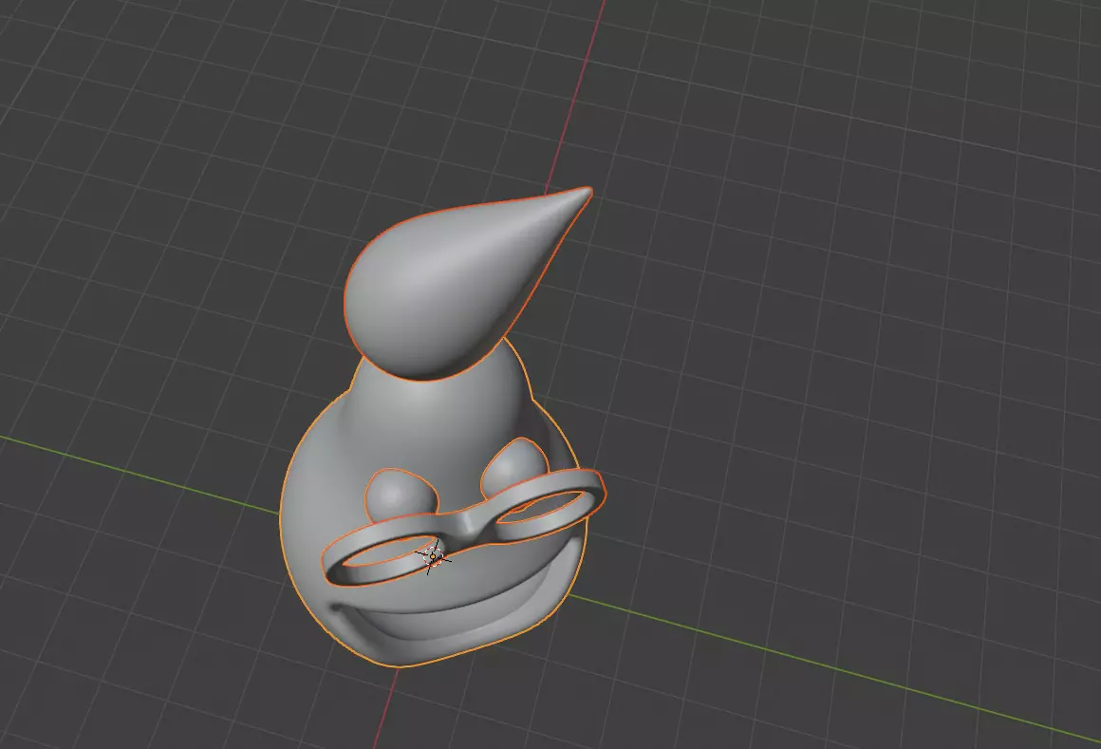Click the 3D cursor crosshair marker
The height and width of the screenshot is (749, 1101).
coord(434,556)
